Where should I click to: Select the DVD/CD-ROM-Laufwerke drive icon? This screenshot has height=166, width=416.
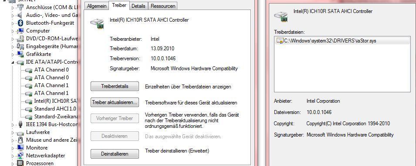[20, 39]
